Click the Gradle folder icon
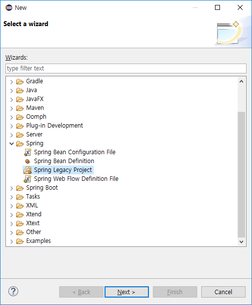Screen dimensions: 252x305 tap(20, 81)
